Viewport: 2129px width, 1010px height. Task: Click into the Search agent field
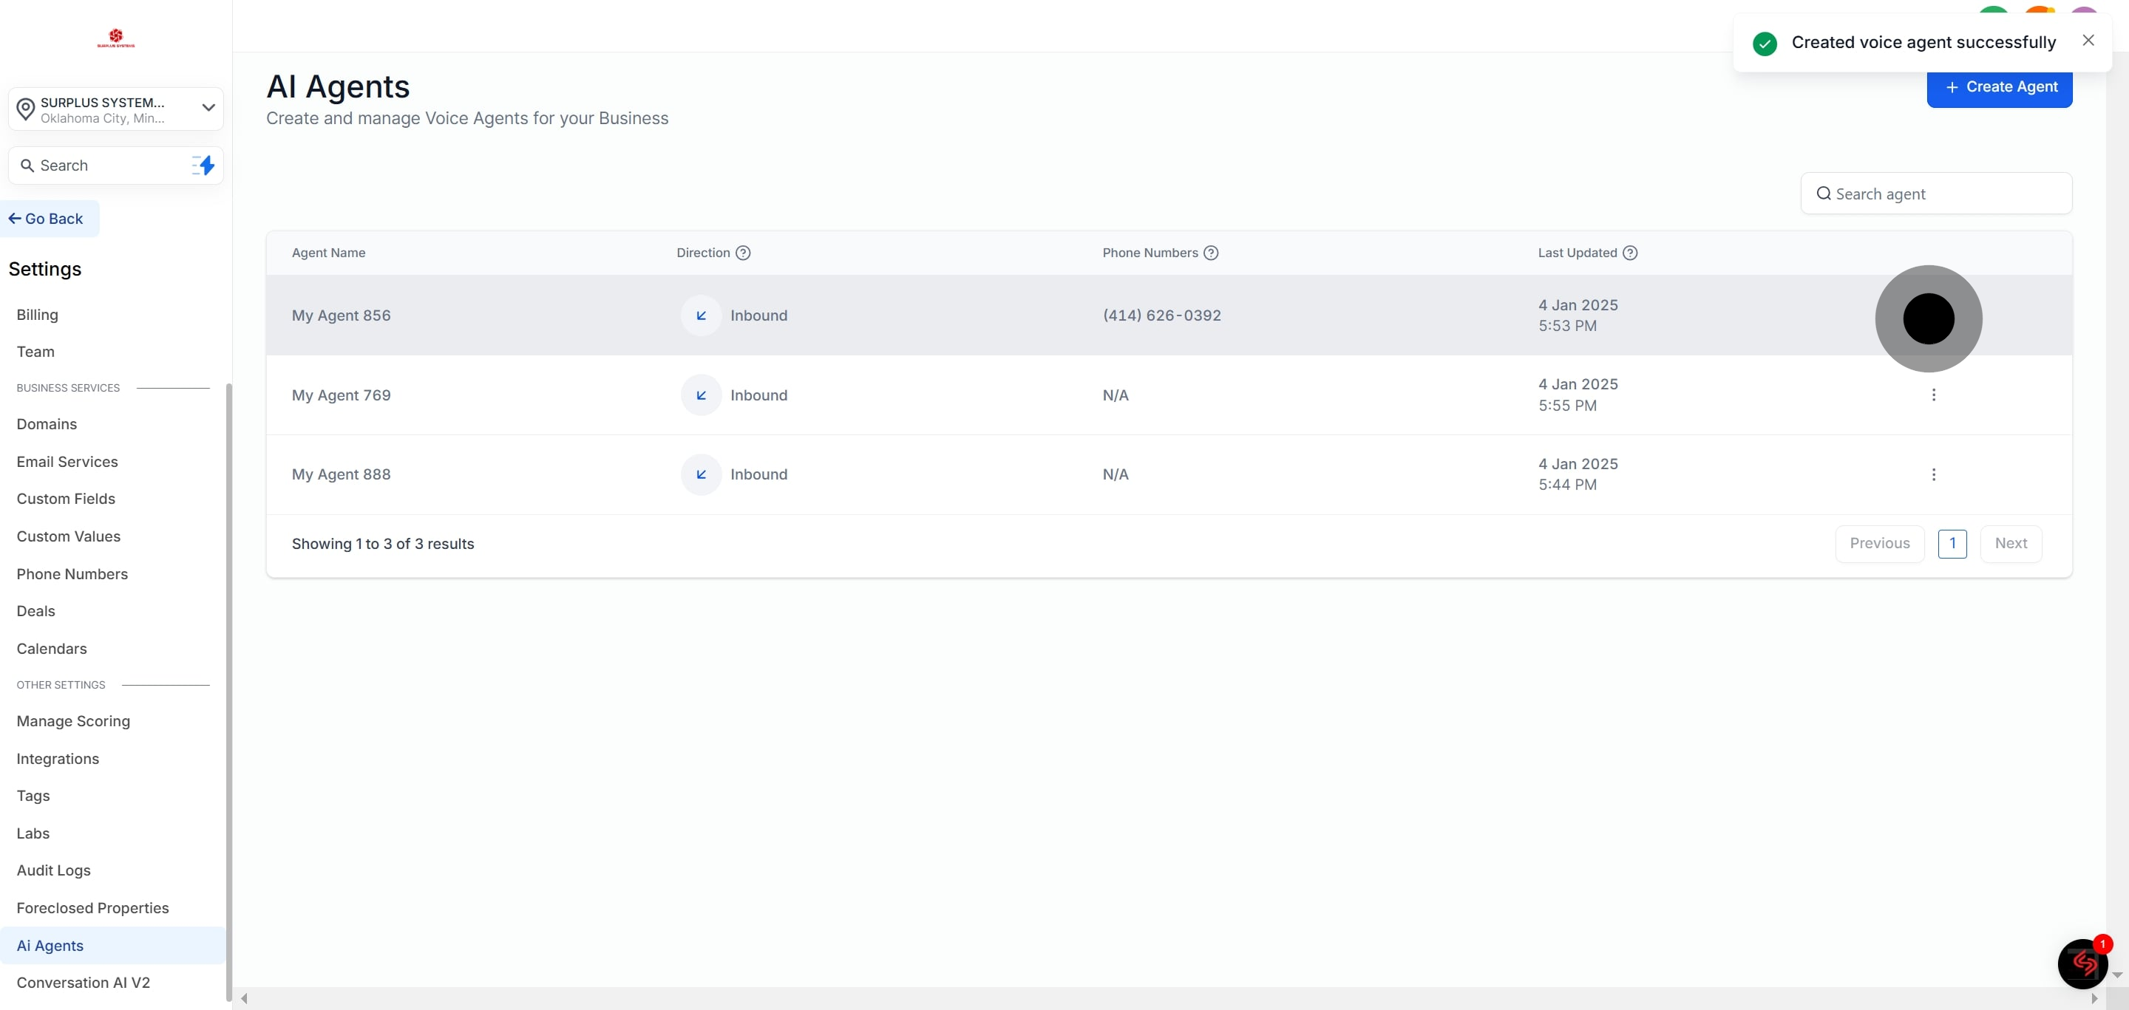point(1937,194)
